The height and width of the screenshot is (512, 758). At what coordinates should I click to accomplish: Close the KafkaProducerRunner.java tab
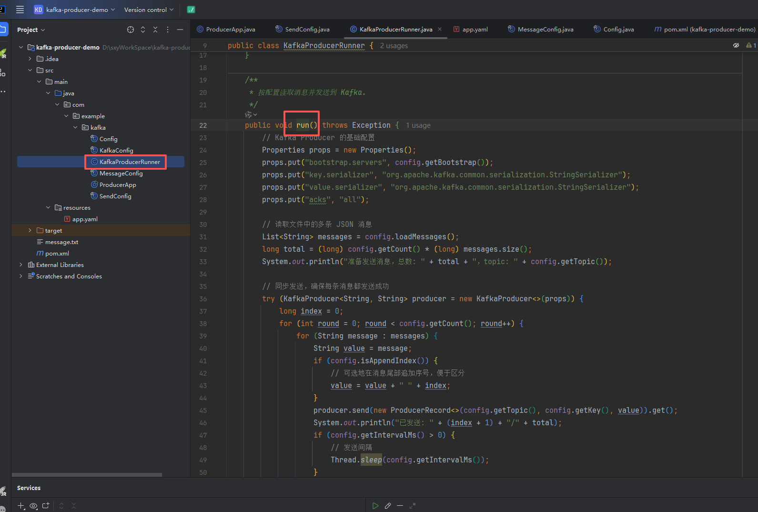click(x=440, y=29)
